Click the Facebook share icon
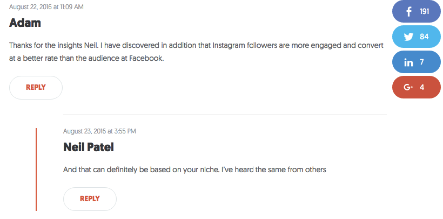This screenshot has width=443, height=219. point(408,11)
